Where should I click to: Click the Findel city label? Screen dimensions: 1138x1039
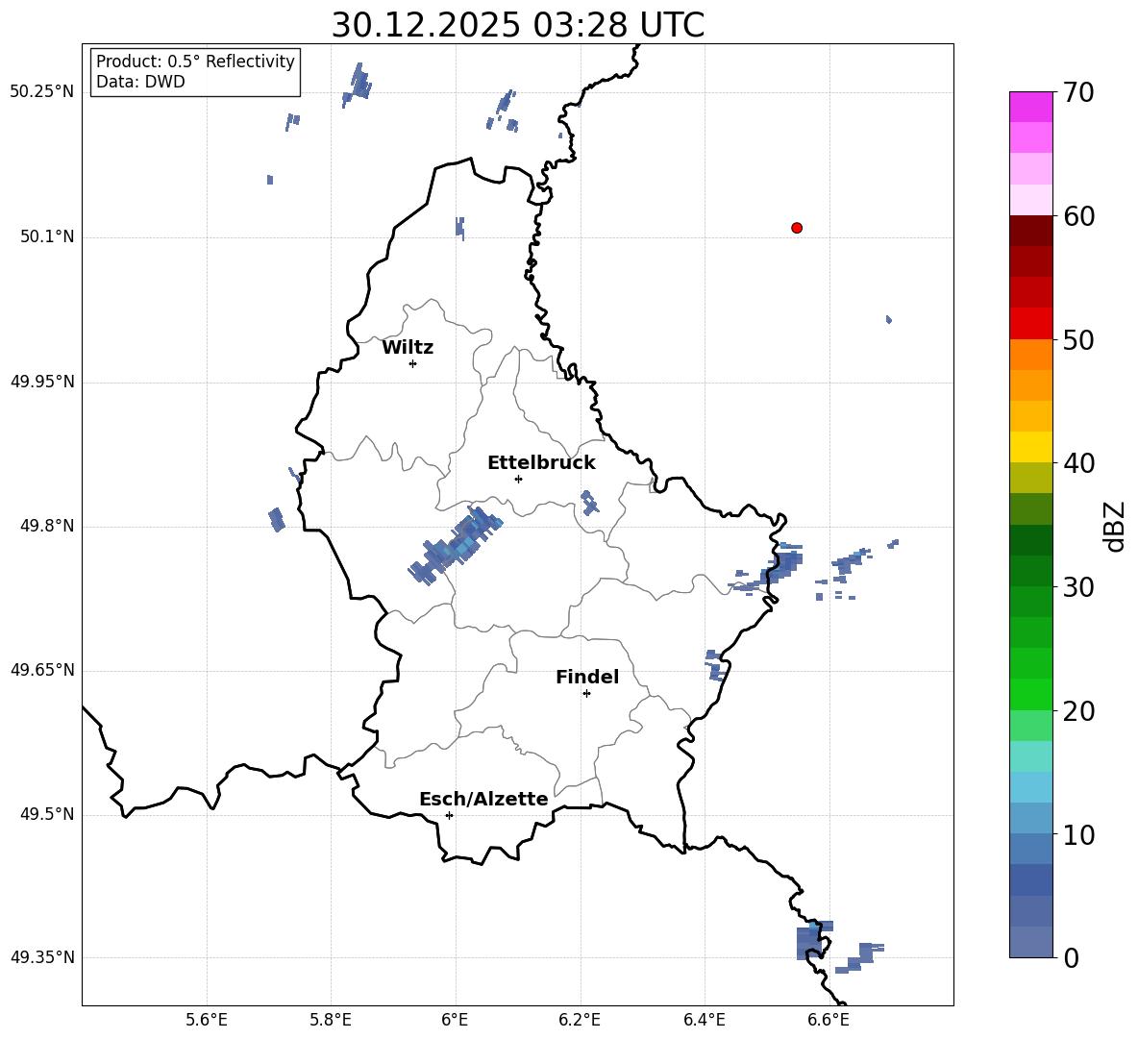(587, 677)
